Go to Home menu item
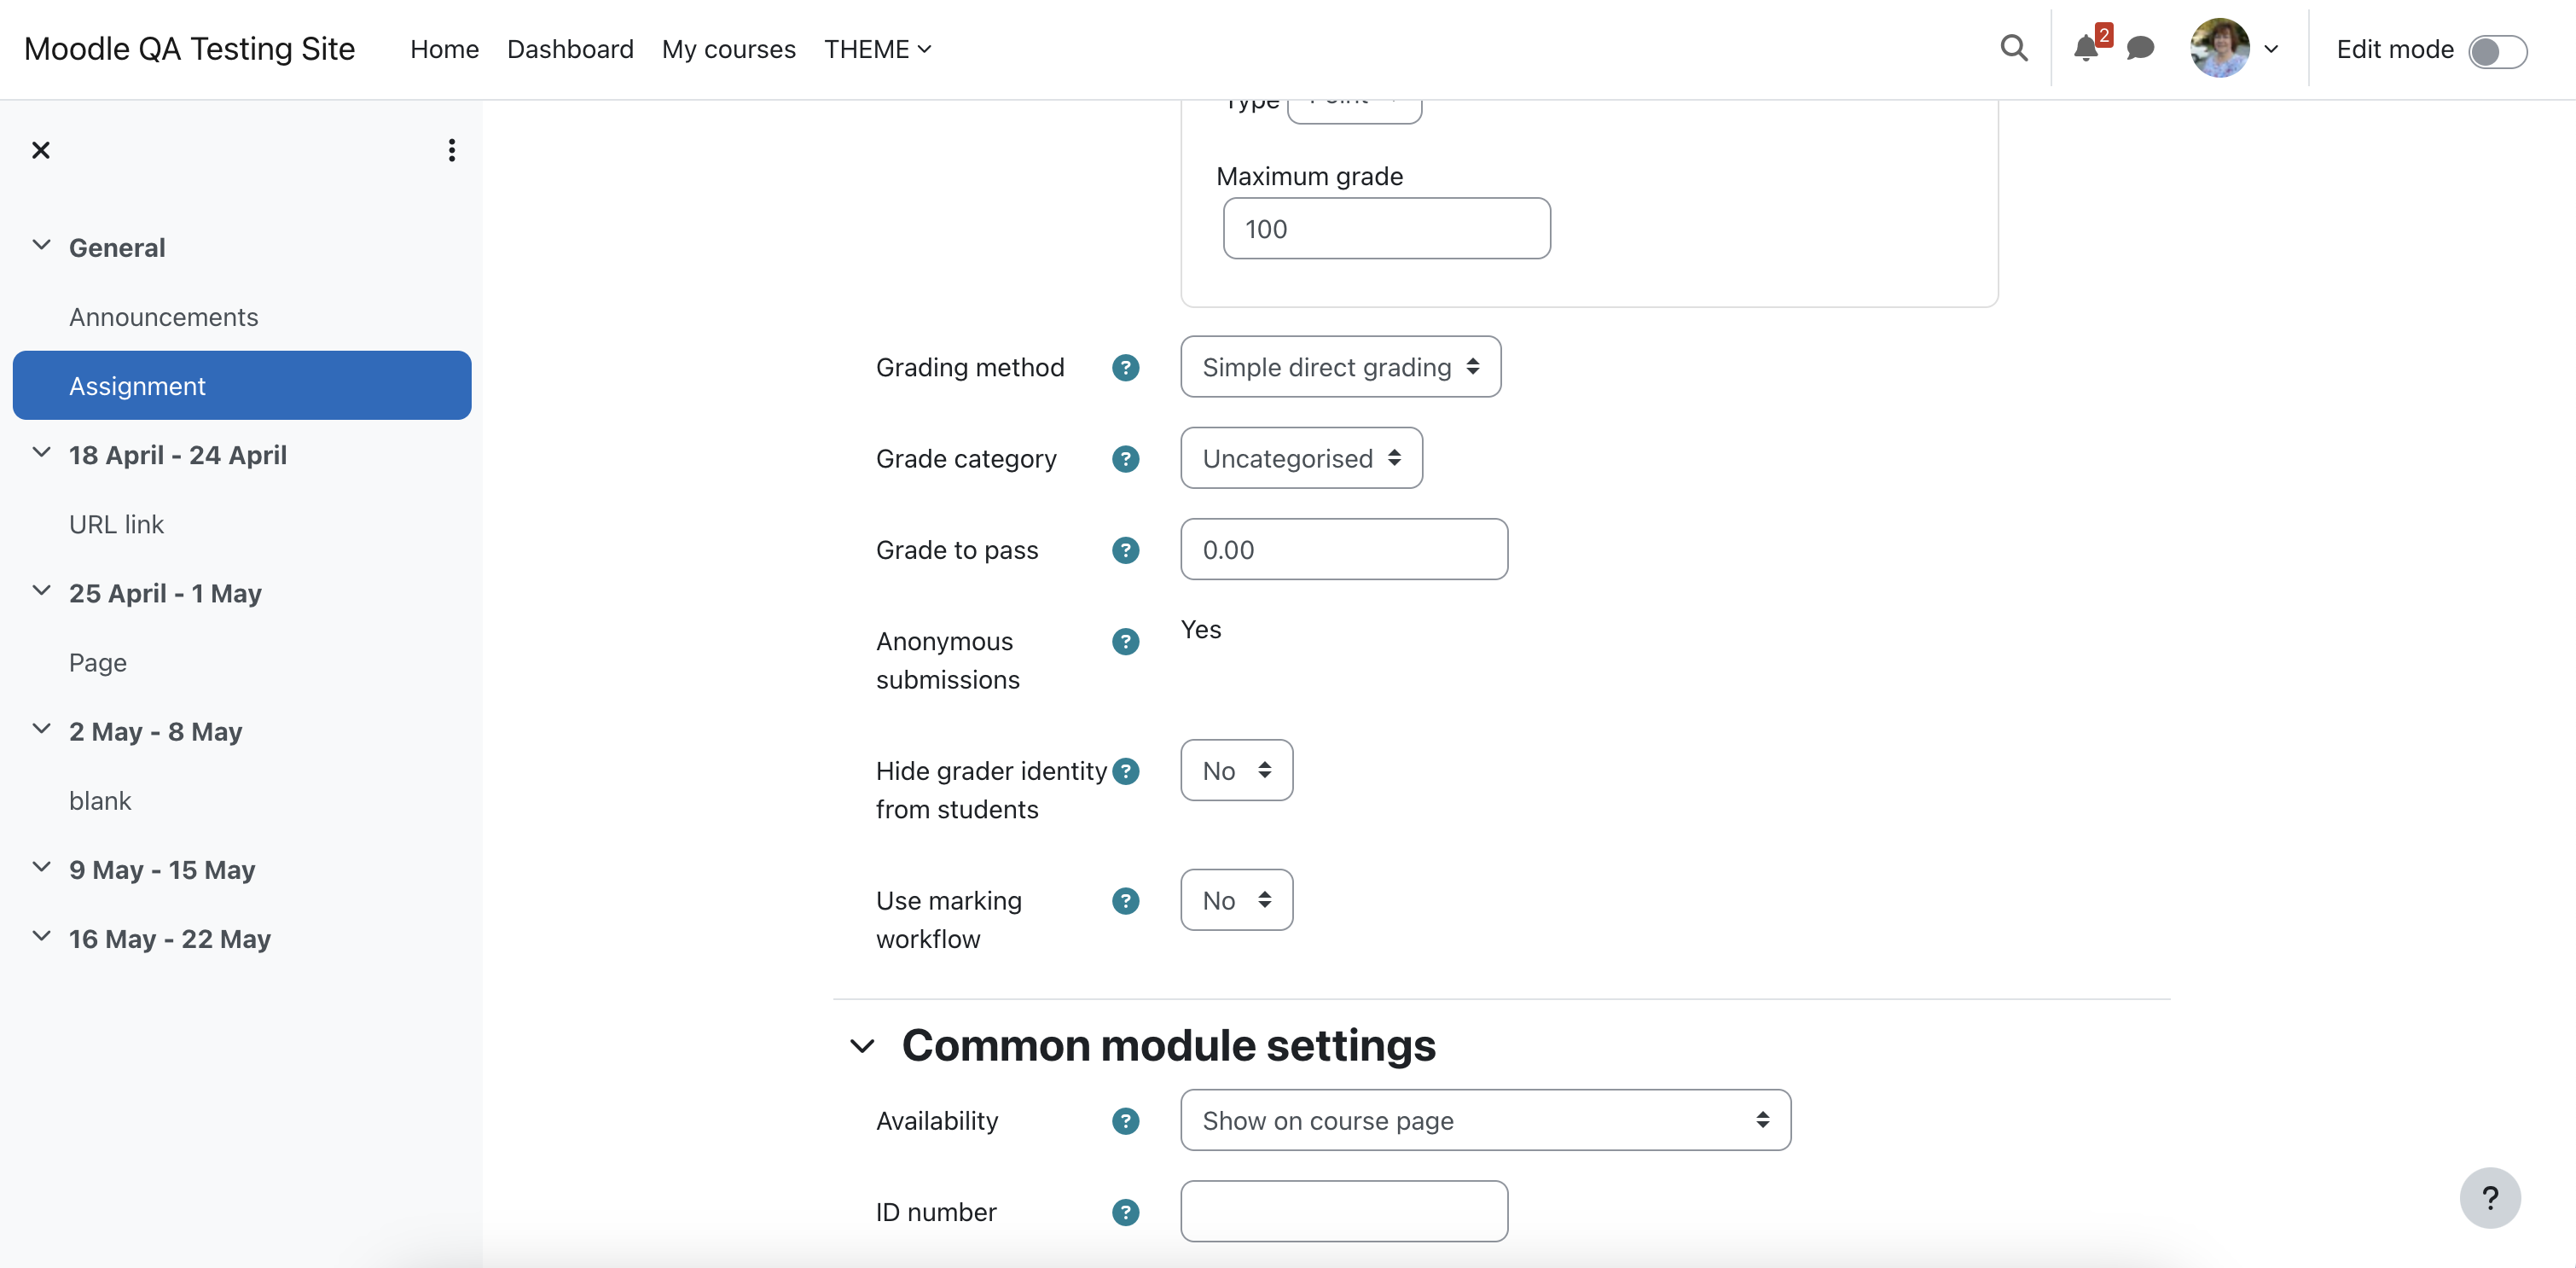The height and width of the screenshot is (1268, 2576). [x=444, y=49]
